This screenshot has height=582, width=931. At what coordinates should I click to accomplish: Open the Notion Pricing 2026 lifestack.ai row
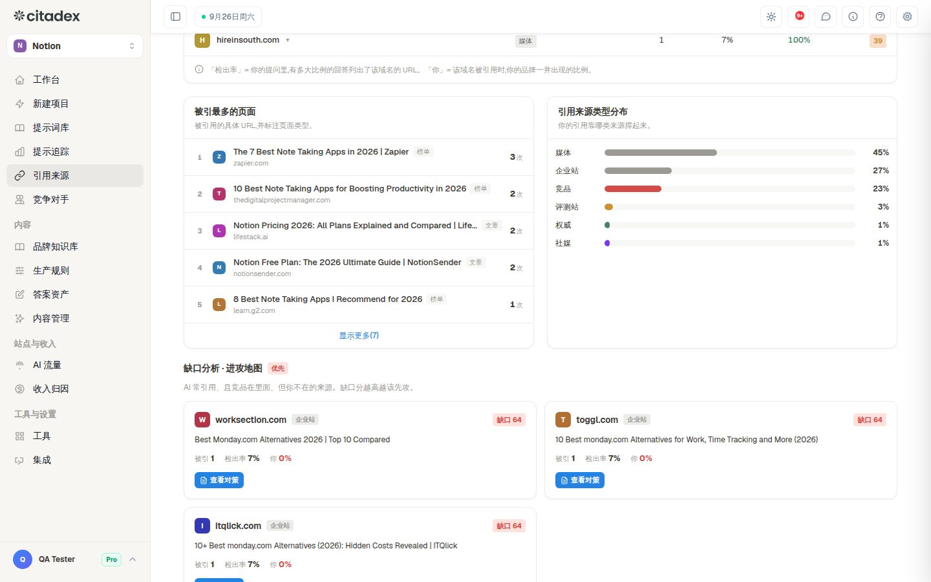359,231
